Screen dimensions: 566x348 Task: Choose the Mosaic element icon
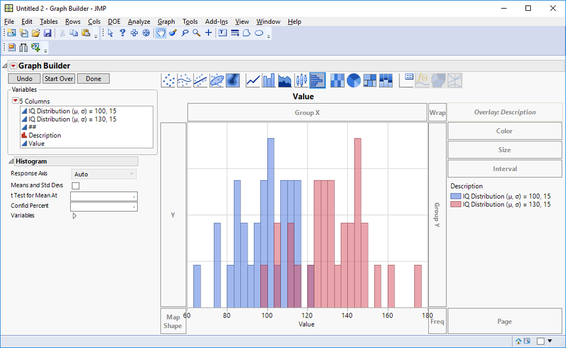point(385,80)
